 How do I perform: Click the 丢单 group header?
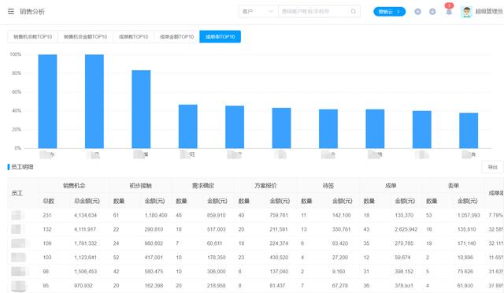tap(454, 186)
